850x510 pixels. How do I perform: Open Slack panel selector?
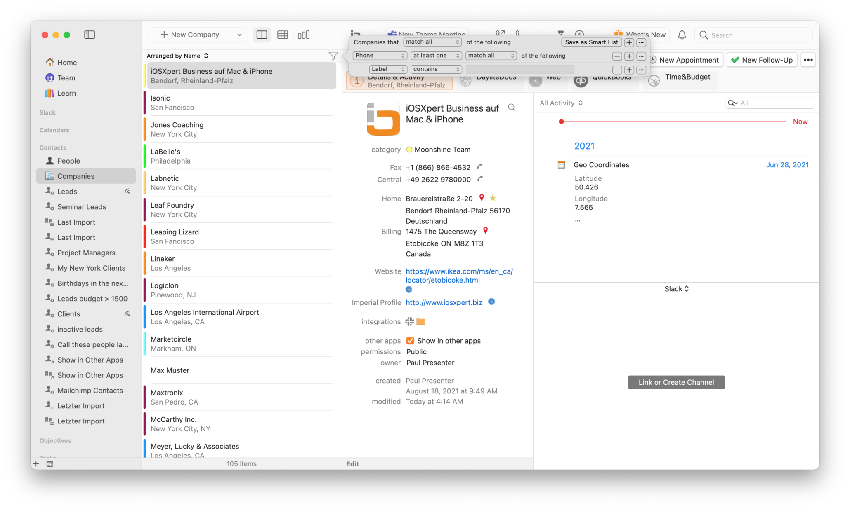tap(676, 289)
